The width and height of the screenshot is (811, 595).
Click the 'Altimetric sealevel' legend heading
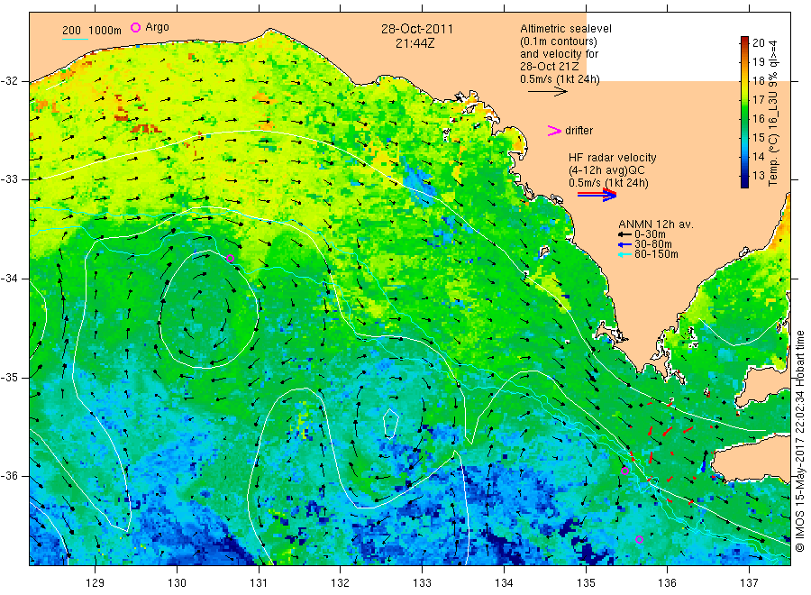(565, 29)
